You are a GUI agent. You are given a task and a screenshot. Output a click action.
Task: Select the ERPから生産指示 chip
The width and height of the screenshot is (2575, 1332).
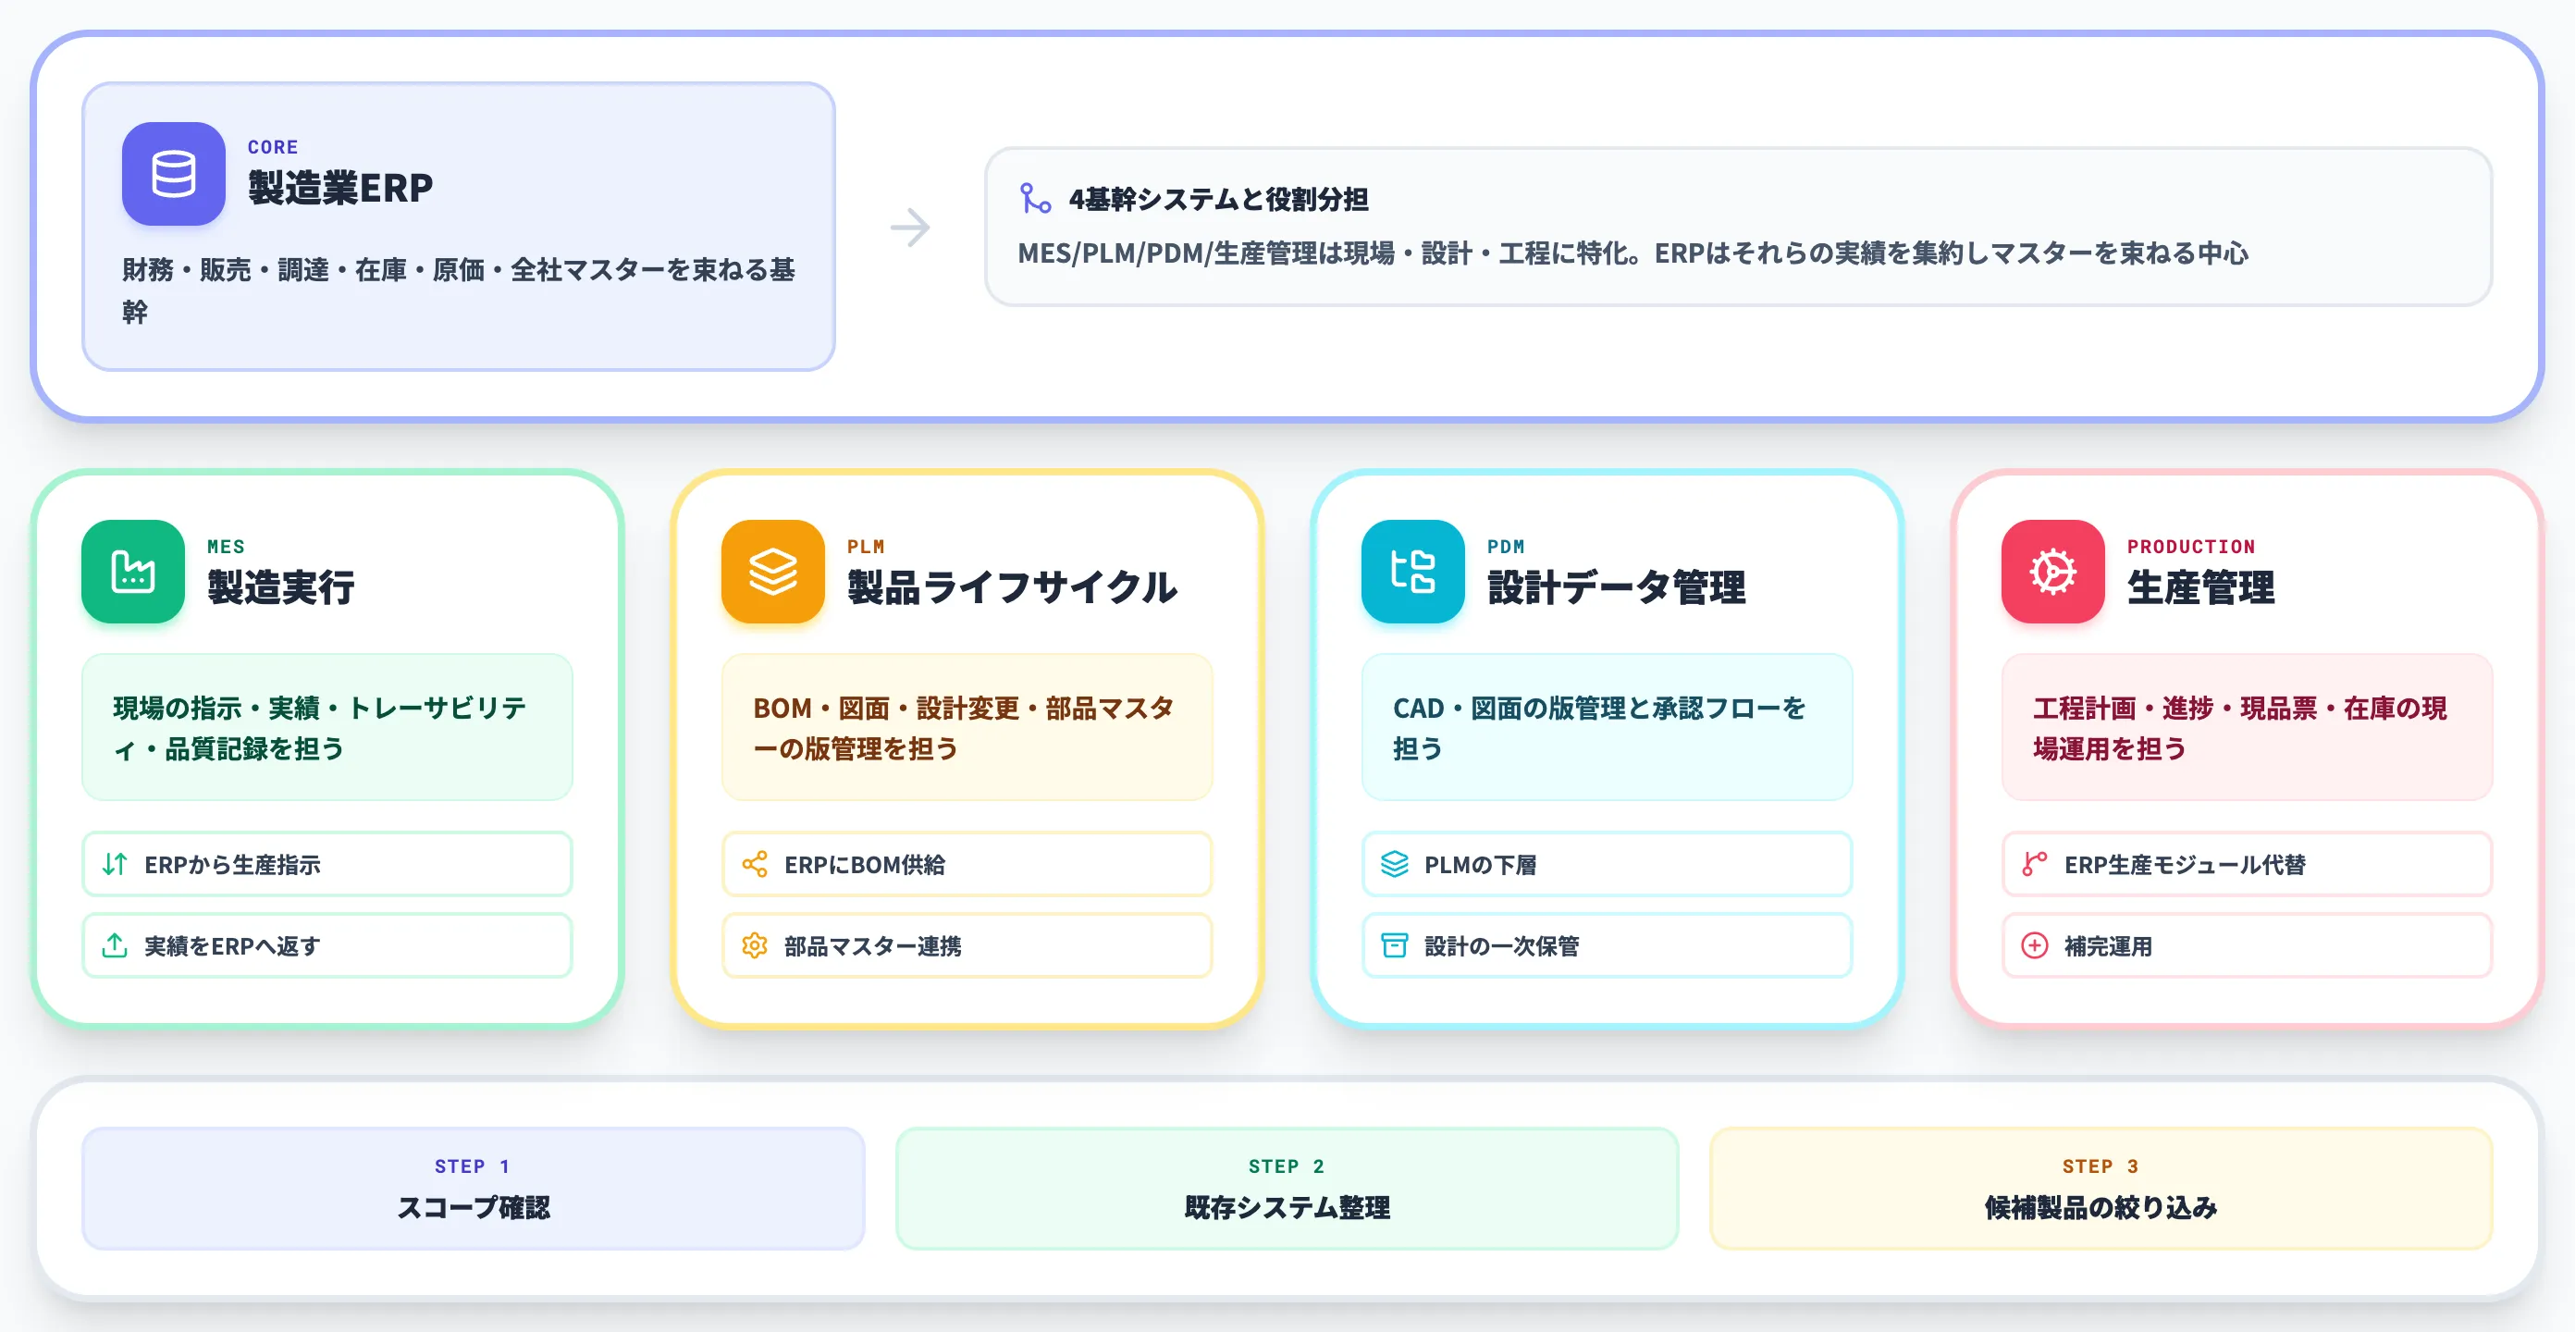coord(326,864)
